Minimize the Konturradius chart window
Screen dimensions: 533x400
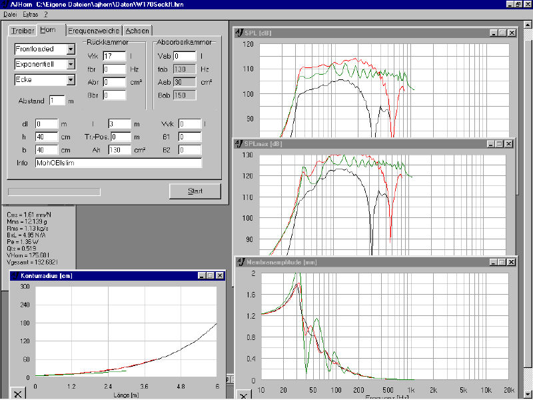pyautogui.click(x=200, y=275)
